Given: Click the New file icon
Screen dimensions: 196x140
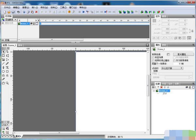Looking at the screenshot, I should (5, 12).
